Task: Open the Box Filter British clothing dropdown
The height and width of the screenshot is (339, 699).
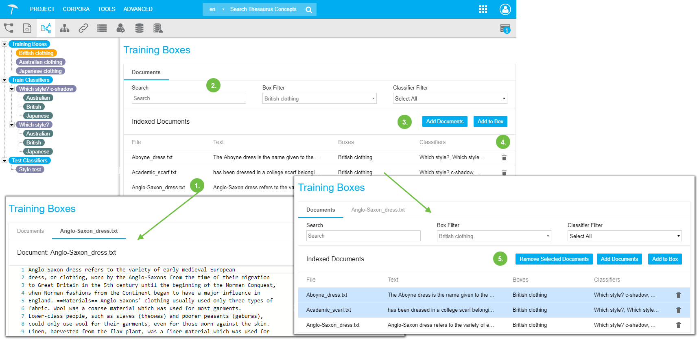Action: (319, 98)
